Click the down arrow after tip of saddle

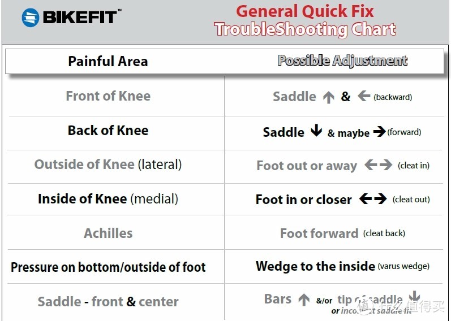coord(414,297)
